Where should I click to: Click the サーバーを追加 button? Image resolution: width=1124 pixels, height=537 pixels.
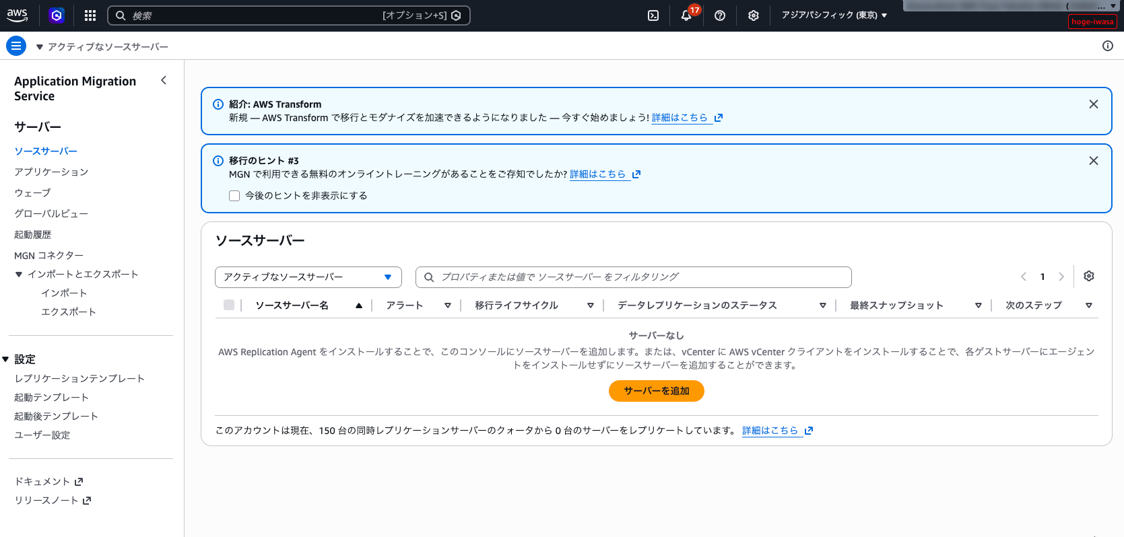657,391
